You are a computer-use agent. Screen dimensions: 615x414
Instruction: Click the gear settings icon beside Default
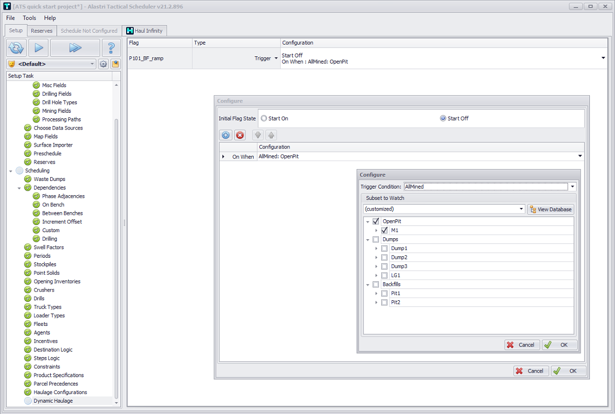pos(103,64)
